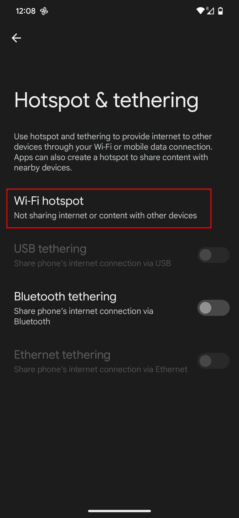Screen dimensions: 239x518
Task: Enable the Bluetooth tethering switch
Action: [x=213, y=308]
